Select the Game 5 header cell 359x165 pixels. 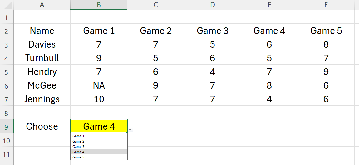tap(326, 31)
